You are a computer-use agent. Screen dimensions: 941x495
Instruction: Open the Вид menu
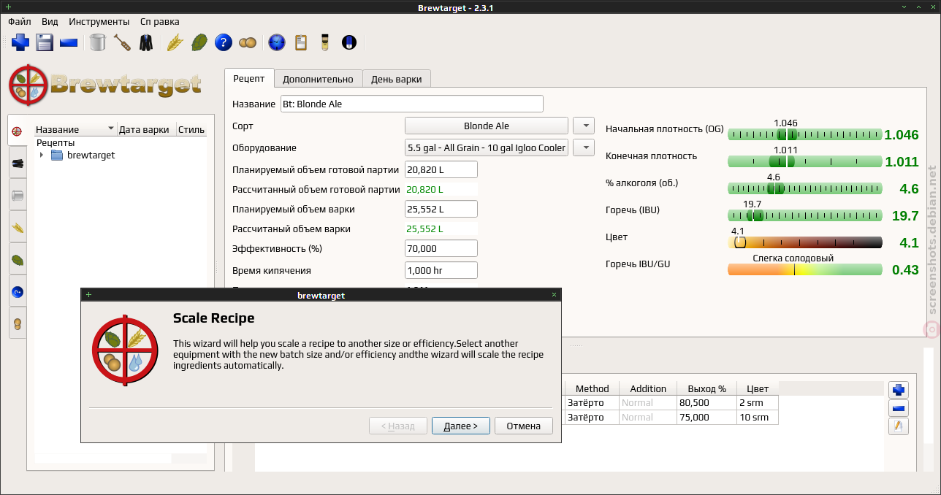pyautogui.click(x=50, y=21)
